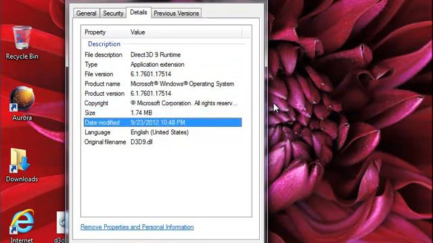Image resolution: width=433 pixels, height=243 pixels.
Task: Switch to the Security tab
Action: point(113,13)
